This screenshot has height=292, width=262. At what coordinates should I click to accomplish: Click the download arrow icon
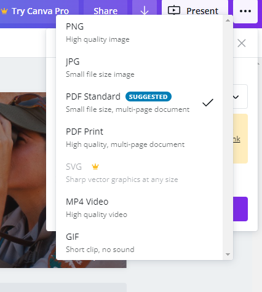click(145, 10)
